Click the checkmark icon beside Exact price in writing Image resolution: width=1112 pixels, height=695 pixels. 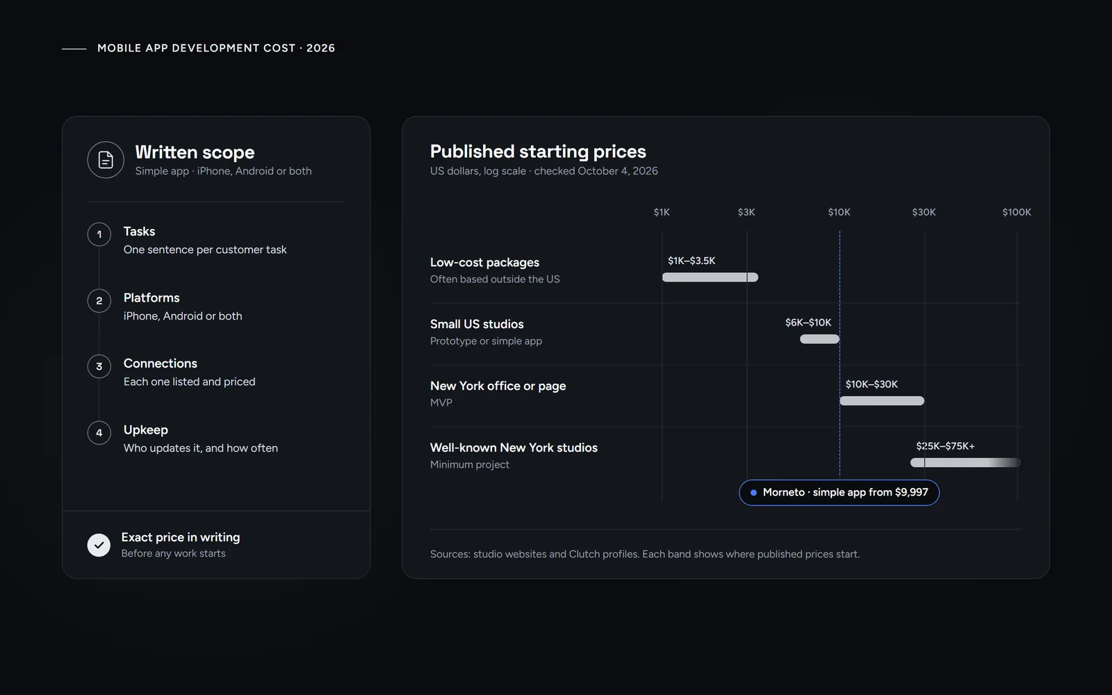tap(99, 545)
